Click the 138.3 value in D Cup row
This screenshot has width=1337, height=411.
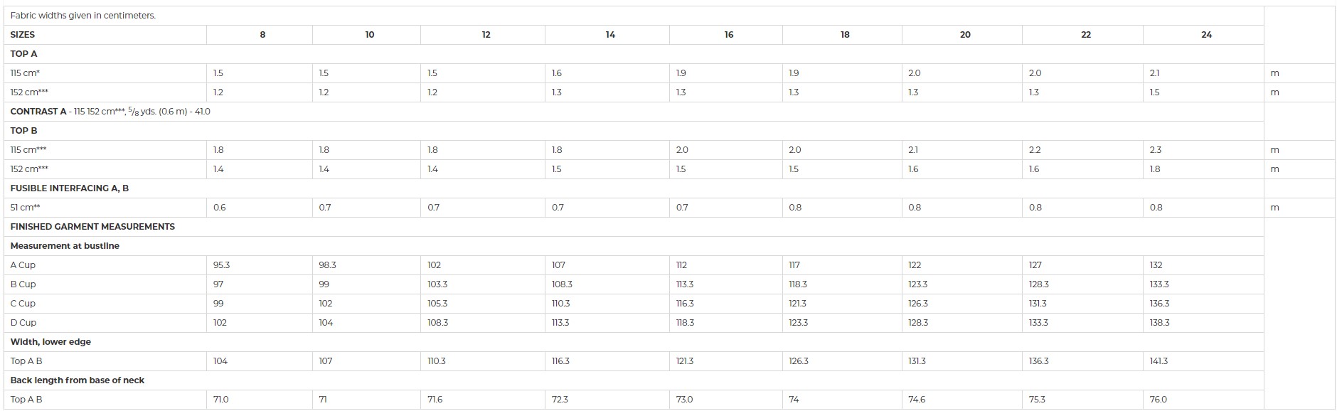pyautogui.click(x=1159, y=323)
